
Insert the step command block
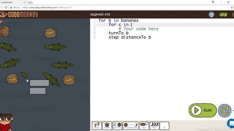97,126
